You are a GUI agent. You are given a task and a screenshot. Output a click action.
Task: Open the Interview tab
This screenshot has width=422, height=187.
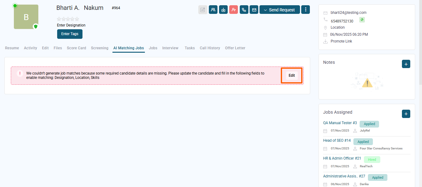[170, 48]
